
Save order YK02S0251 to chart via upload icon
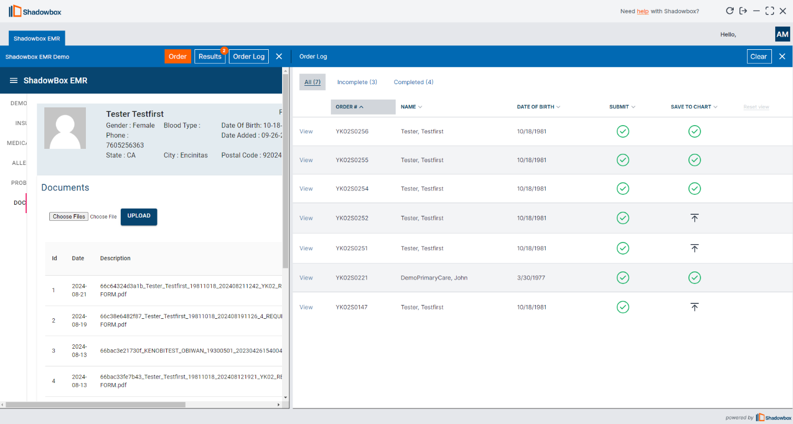[x=694, y=248]
